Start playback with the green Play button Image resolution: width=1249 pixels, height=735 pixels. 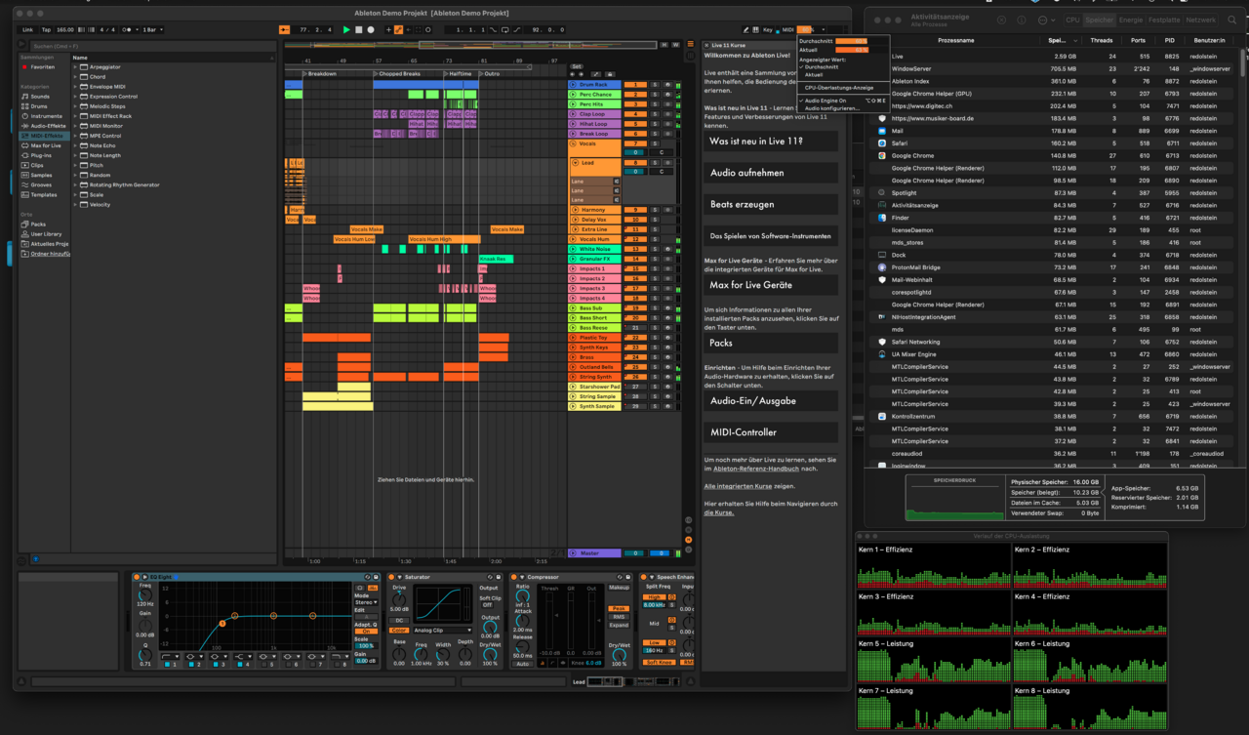pyautogui.click(x=346, y=30)
